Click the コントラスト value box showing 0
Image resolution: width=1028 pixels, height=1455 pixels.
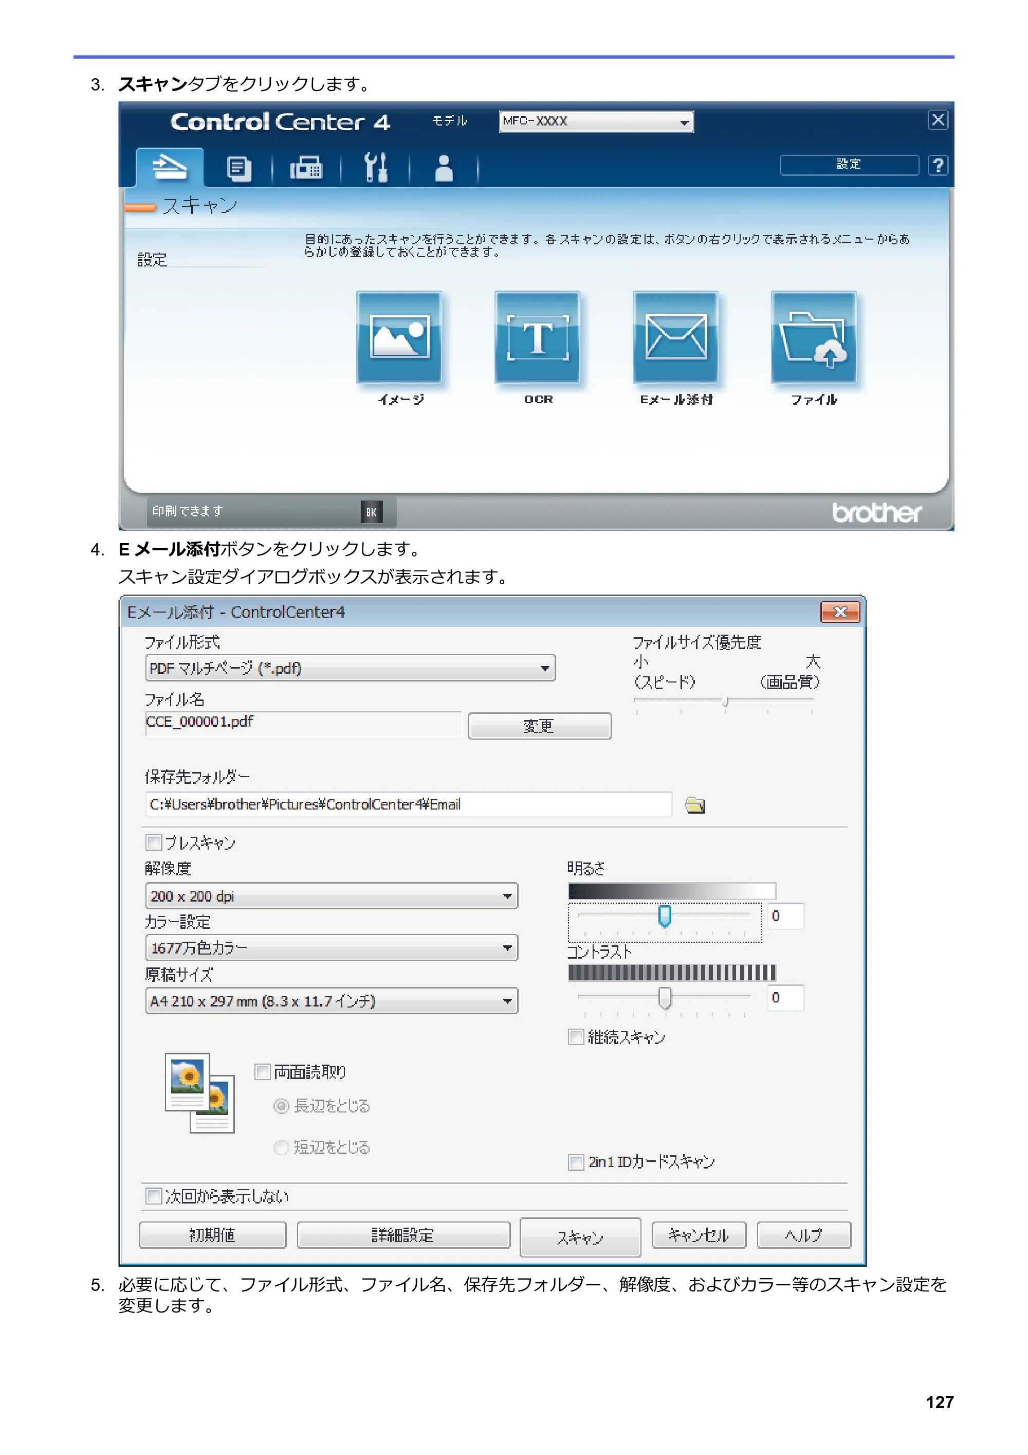pyautogui.click(x=786, y=998)
